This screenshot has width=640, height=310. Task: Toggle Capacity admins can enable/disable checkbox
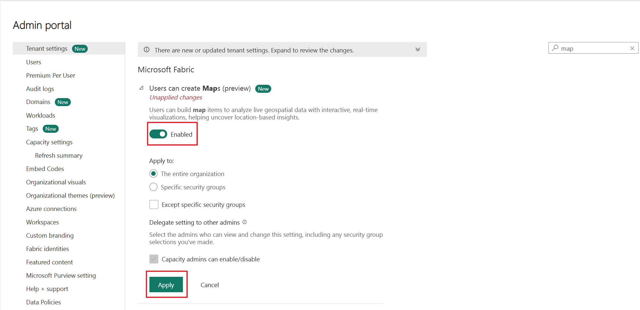coord(154,259)
